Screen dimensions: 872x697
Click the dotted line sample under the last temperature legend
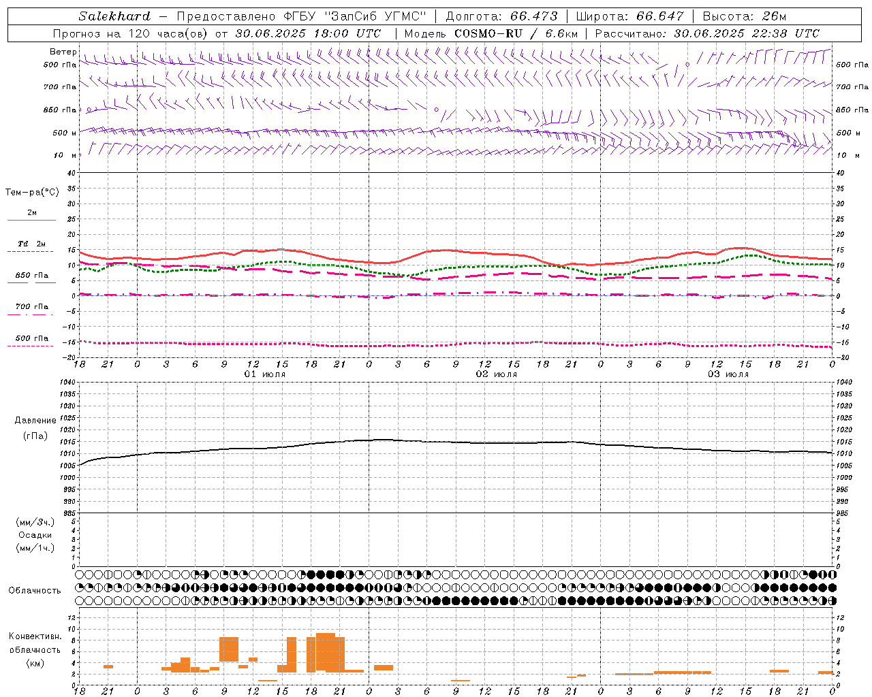[x=31, y=346]
